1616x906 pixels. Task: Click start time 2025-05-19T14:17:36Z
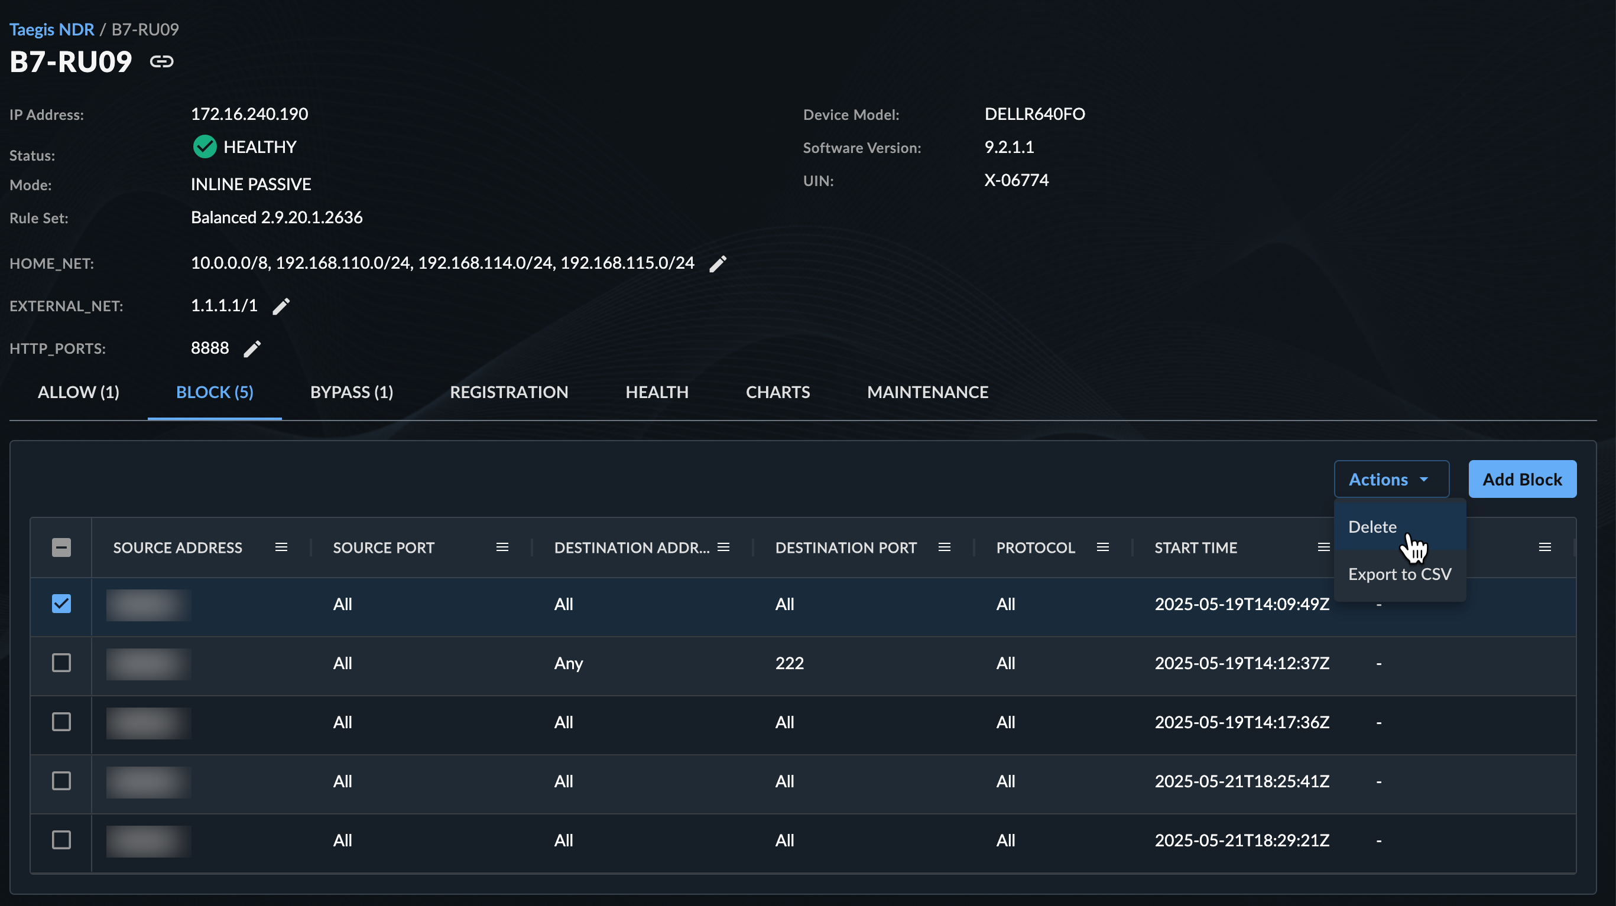(1242, 722)
